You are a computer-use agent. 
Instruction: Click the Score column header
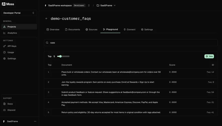pos(172,65)
